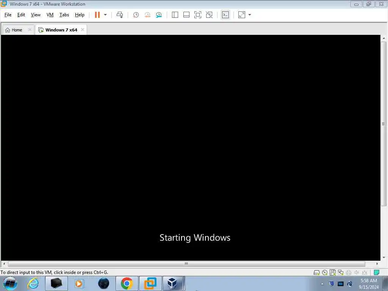Click the vertical scrollbar thumb
This screenshot has width=388, height=291.
click(383, 124)
